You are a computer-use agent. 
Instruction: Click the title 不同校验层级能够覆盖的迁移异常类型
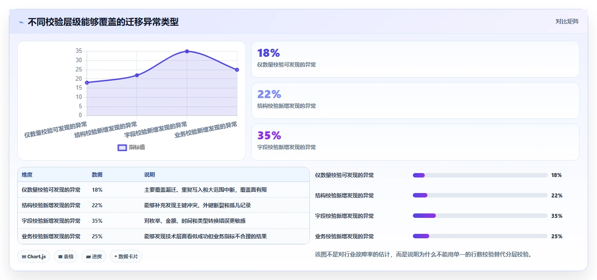coord(103,22)
